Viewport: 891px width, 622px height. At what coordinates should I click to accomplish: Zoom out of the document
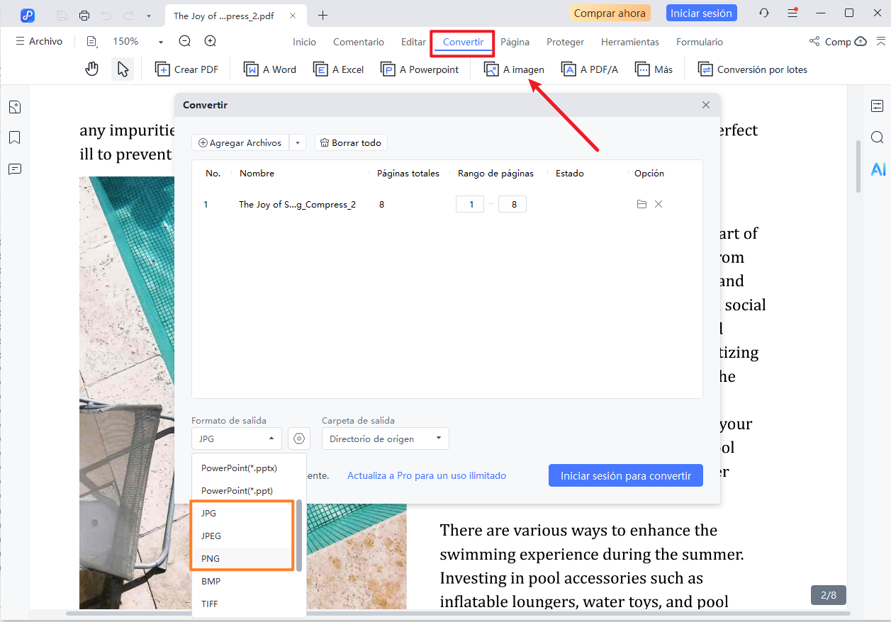[x=184, y=41]
